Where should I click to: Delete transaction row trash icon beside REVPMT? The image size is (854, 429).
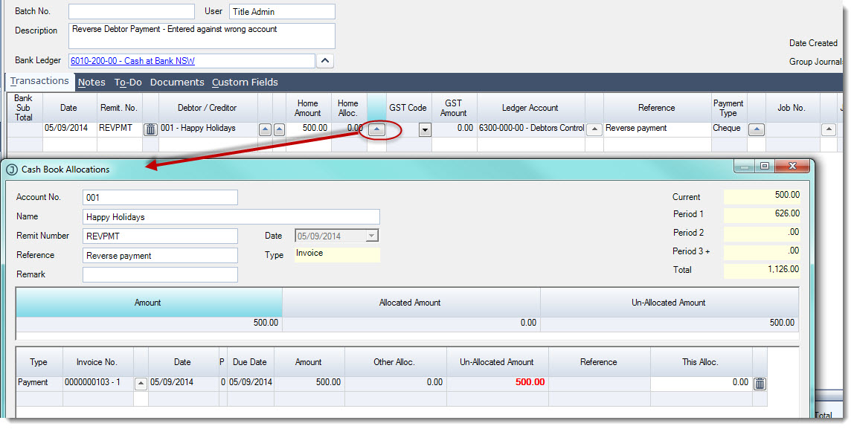pos(150,129)
